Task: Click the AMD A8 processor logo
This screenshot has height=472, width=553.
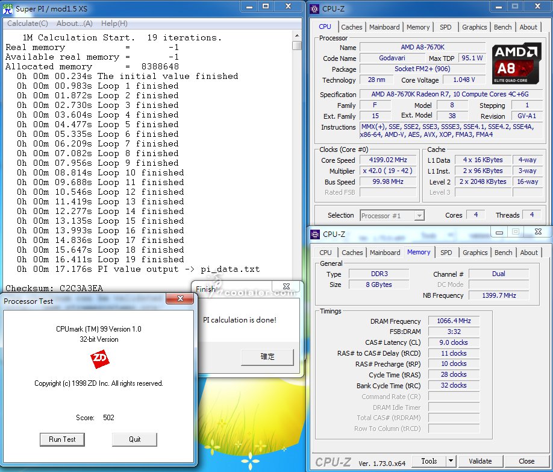Action: tap(516, 63)
